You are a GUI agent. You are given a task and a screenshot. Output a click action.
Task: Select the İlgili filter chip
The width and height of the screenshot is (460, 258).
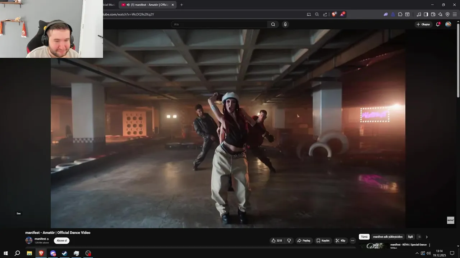(x=410, y=237)
